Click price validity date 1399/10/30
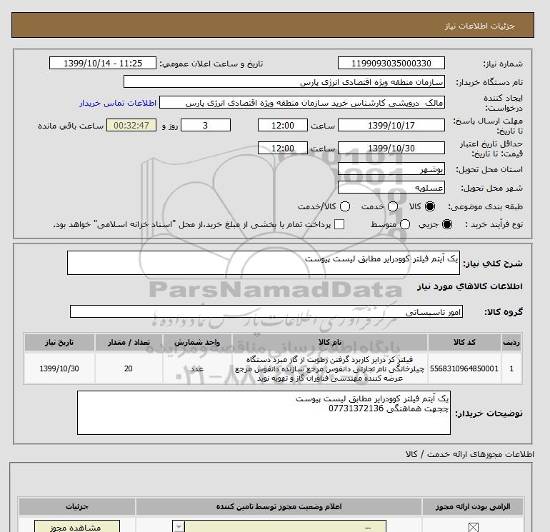Viewport: 550px width, 532px height. click(391, 148)
